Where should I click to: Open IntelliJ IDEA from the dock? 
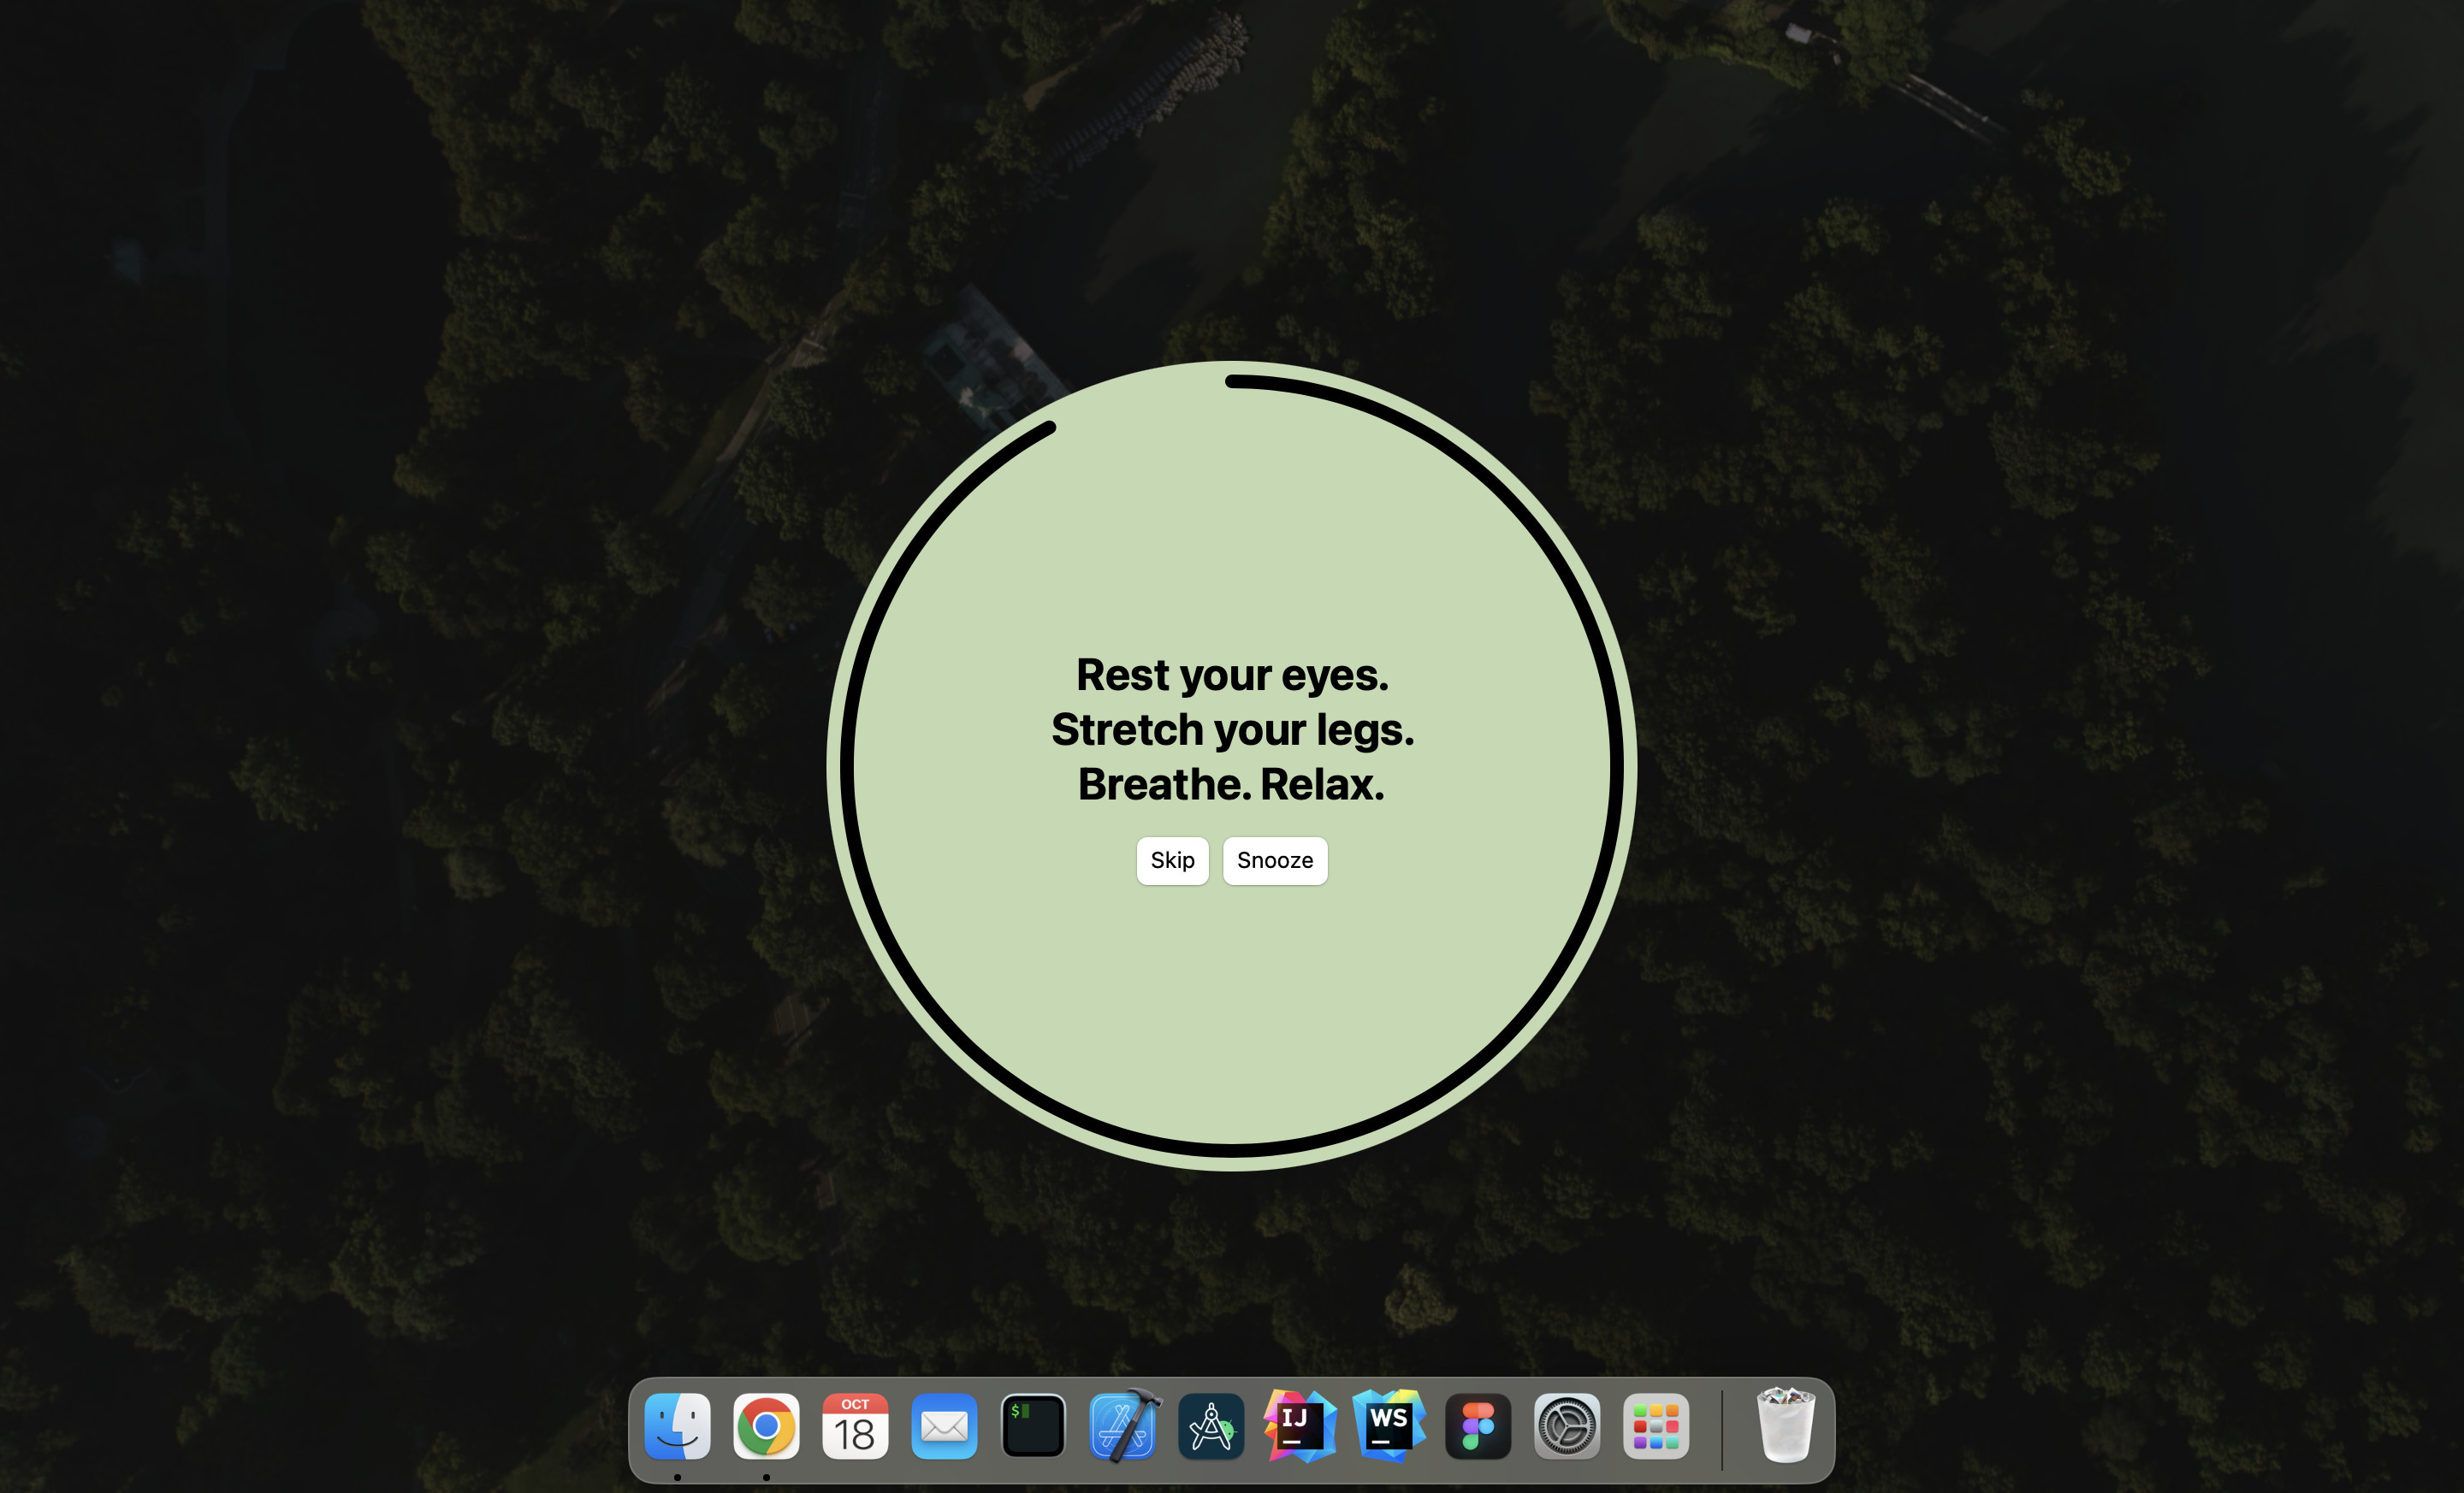point(1300,1426)
